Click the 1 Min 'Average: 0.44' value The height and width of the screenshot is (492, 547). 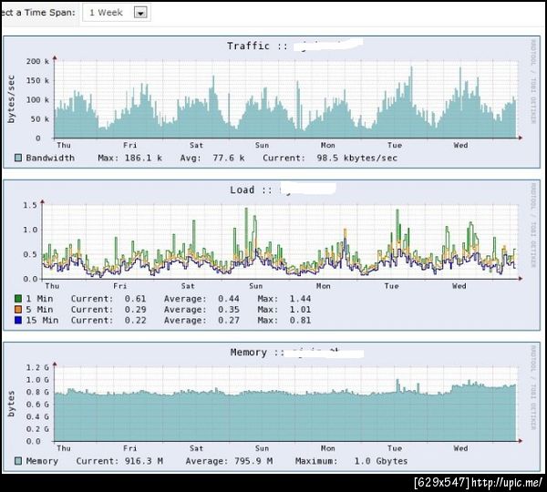click(201, 299)
